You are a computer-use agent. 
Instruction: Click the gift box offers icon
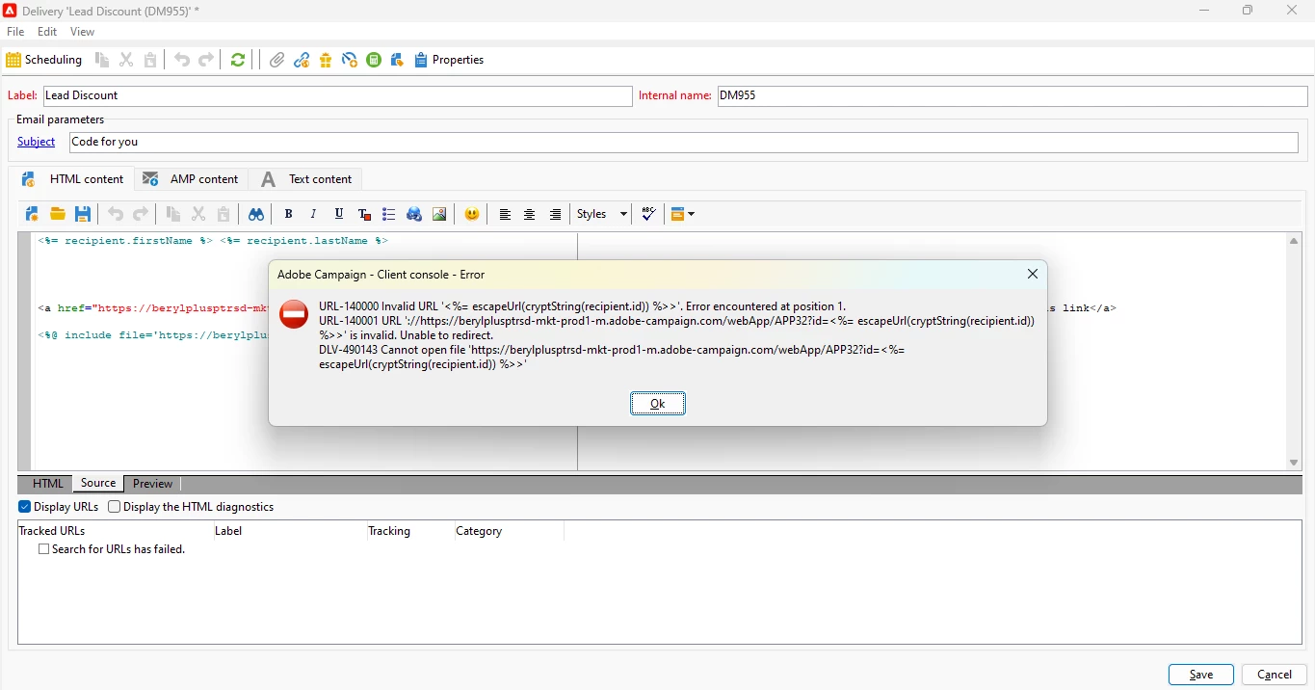tap(326, 60)
